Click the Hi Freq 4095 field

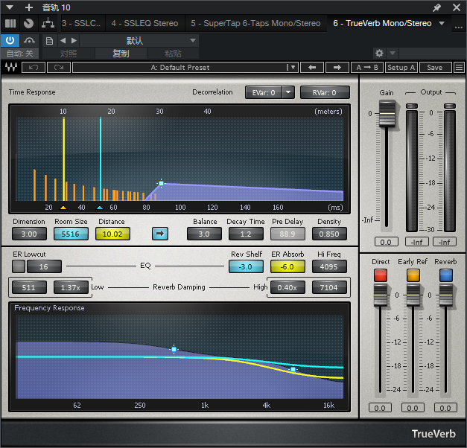(329, 266)
